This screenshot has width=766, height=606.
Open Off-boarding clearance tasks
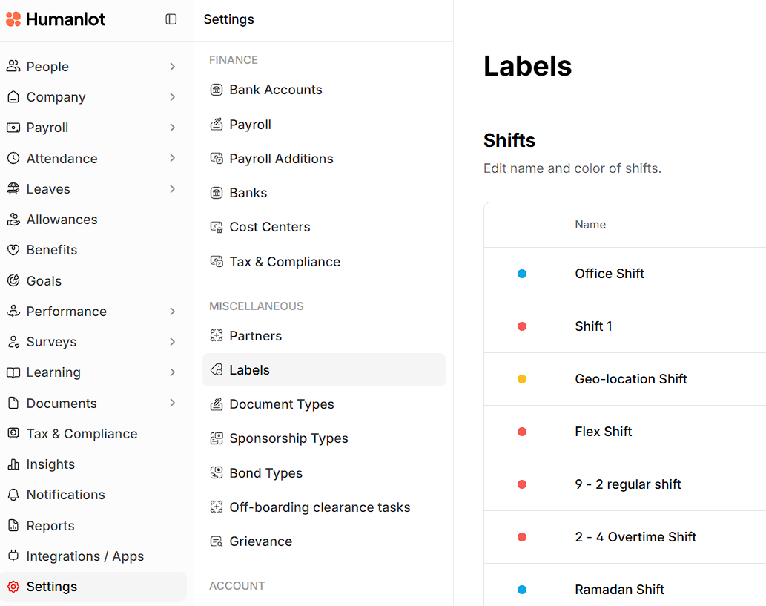(324, 507)
